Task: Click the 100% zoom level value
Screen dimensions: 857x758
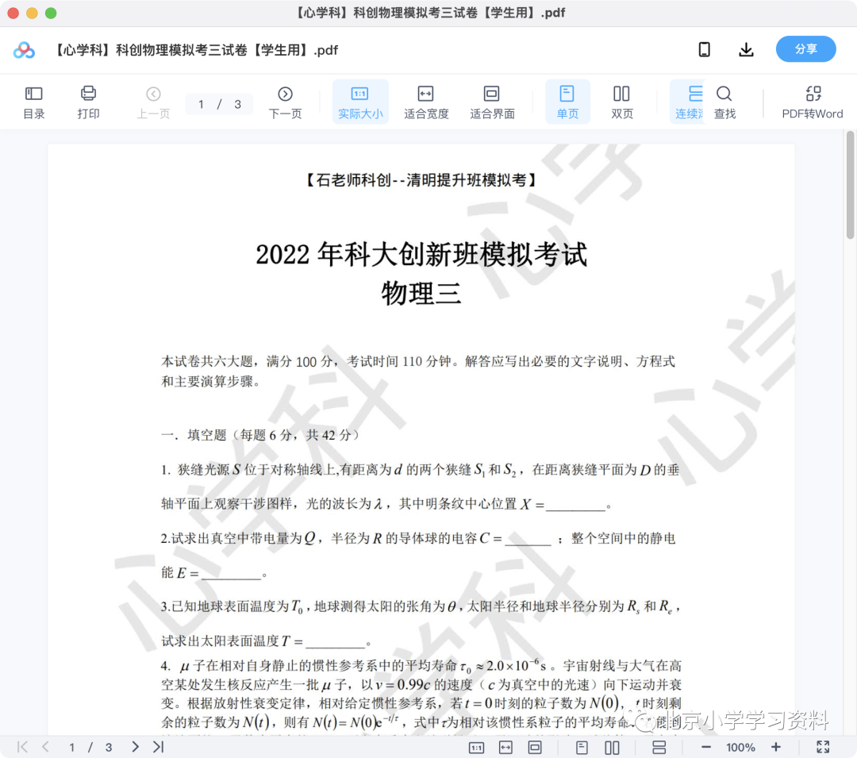Action: click(x=740, y=747)
